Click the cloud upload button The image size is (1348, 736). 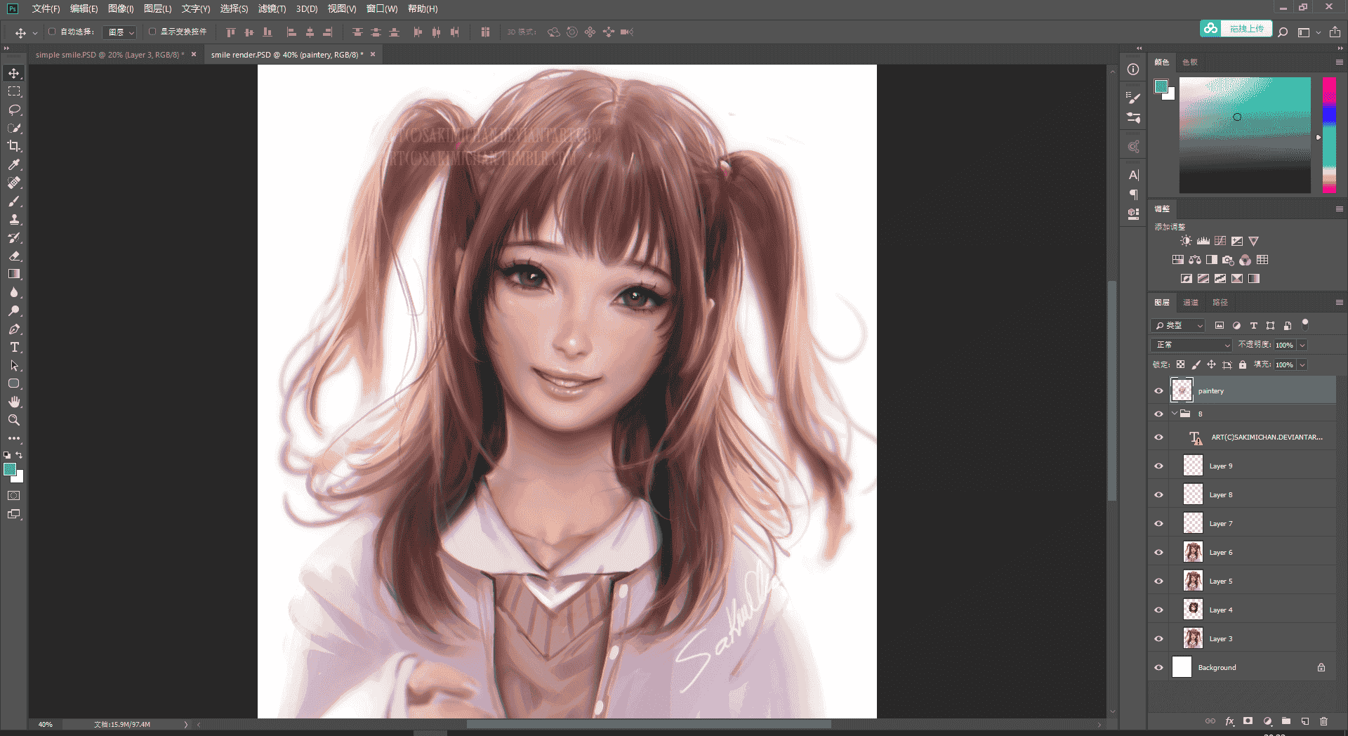[1236, 29]
